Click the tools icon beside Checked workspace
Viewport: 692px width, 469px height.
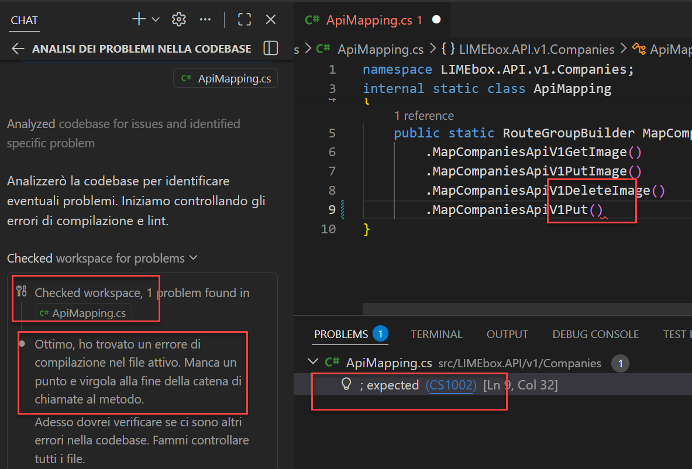22,291
